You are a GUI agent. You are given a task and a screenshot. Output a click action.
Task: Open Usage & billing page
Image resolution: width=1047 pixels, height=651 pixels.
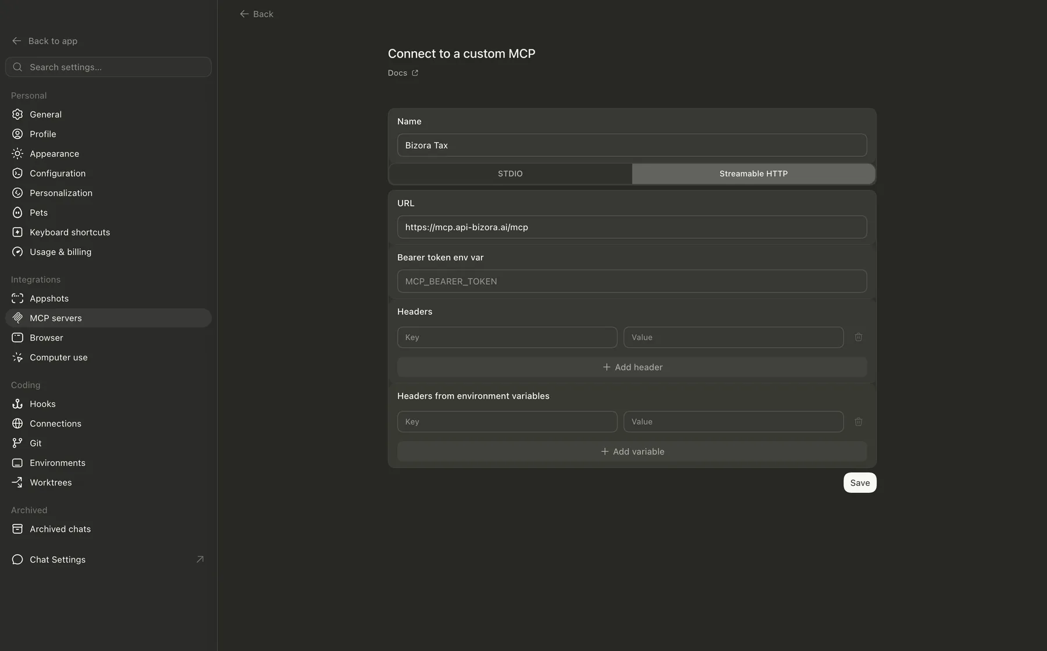click(108, 252)
